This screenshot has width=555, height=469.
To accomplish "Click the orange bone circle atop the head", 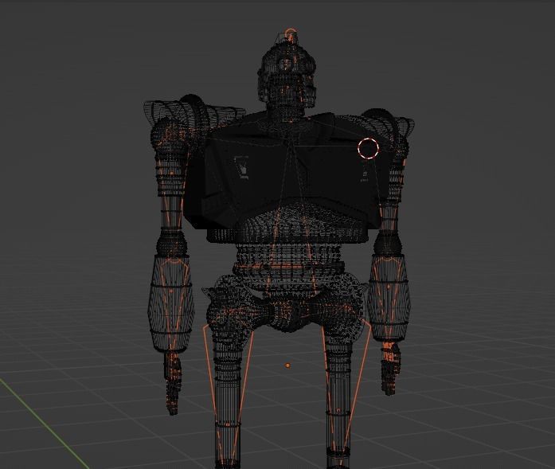I will coord(291,34).
